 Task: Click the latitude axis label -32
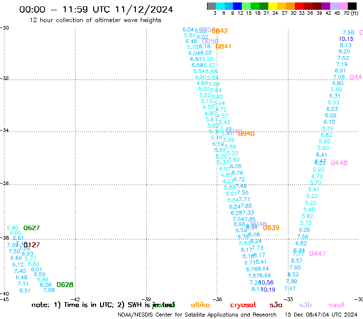click(4, 79)
